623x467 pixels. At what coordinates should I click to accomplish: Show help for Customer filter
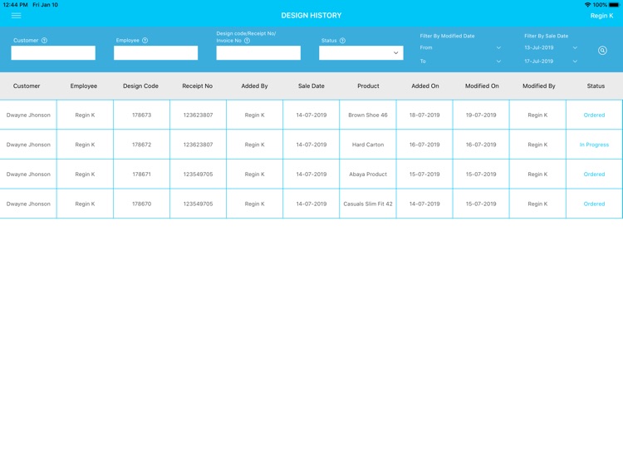click(x=45, y=41)
